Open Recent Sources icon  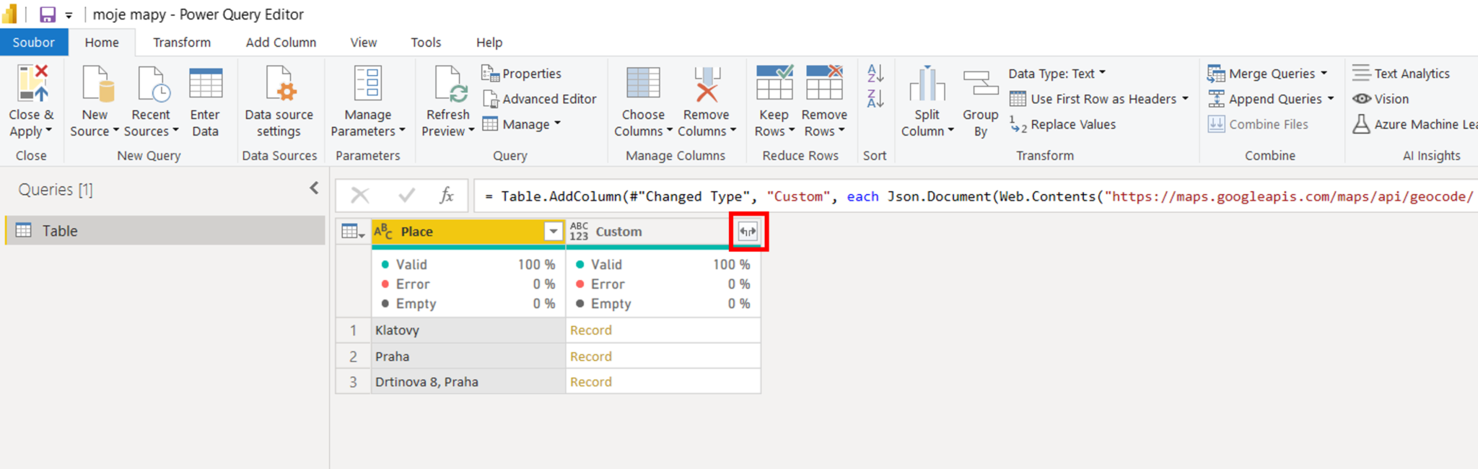[x=152, y=83]
